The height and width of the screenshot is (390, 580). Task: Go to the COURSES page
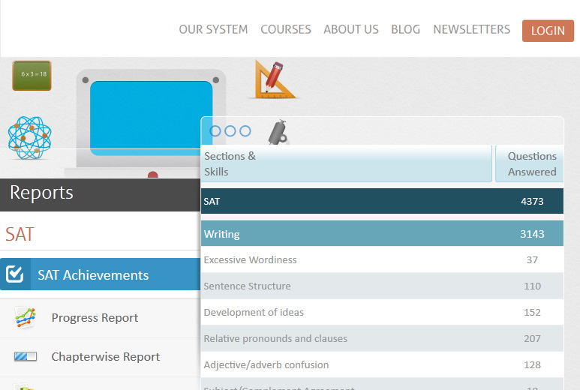(x=286, y=29)
